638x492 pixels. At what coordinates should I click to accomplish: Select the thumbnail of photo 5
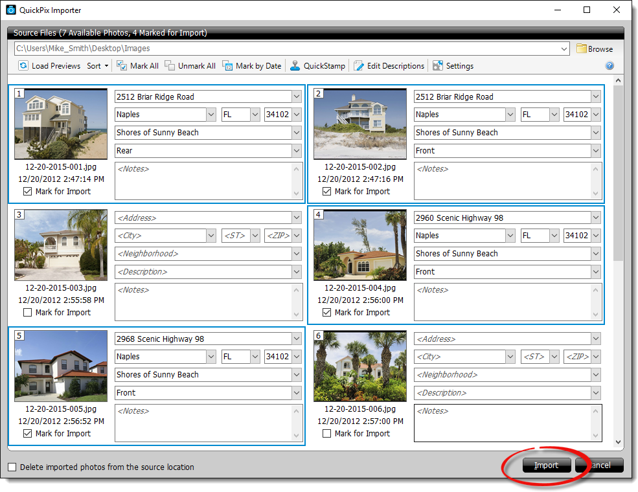[x=61, y=366]
